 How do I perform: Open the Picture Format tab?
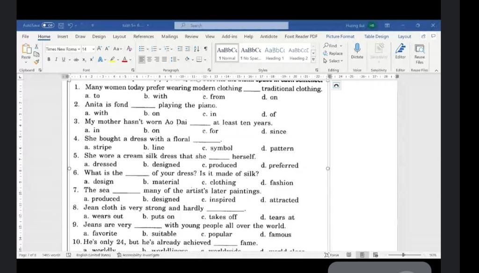point(340,36)
